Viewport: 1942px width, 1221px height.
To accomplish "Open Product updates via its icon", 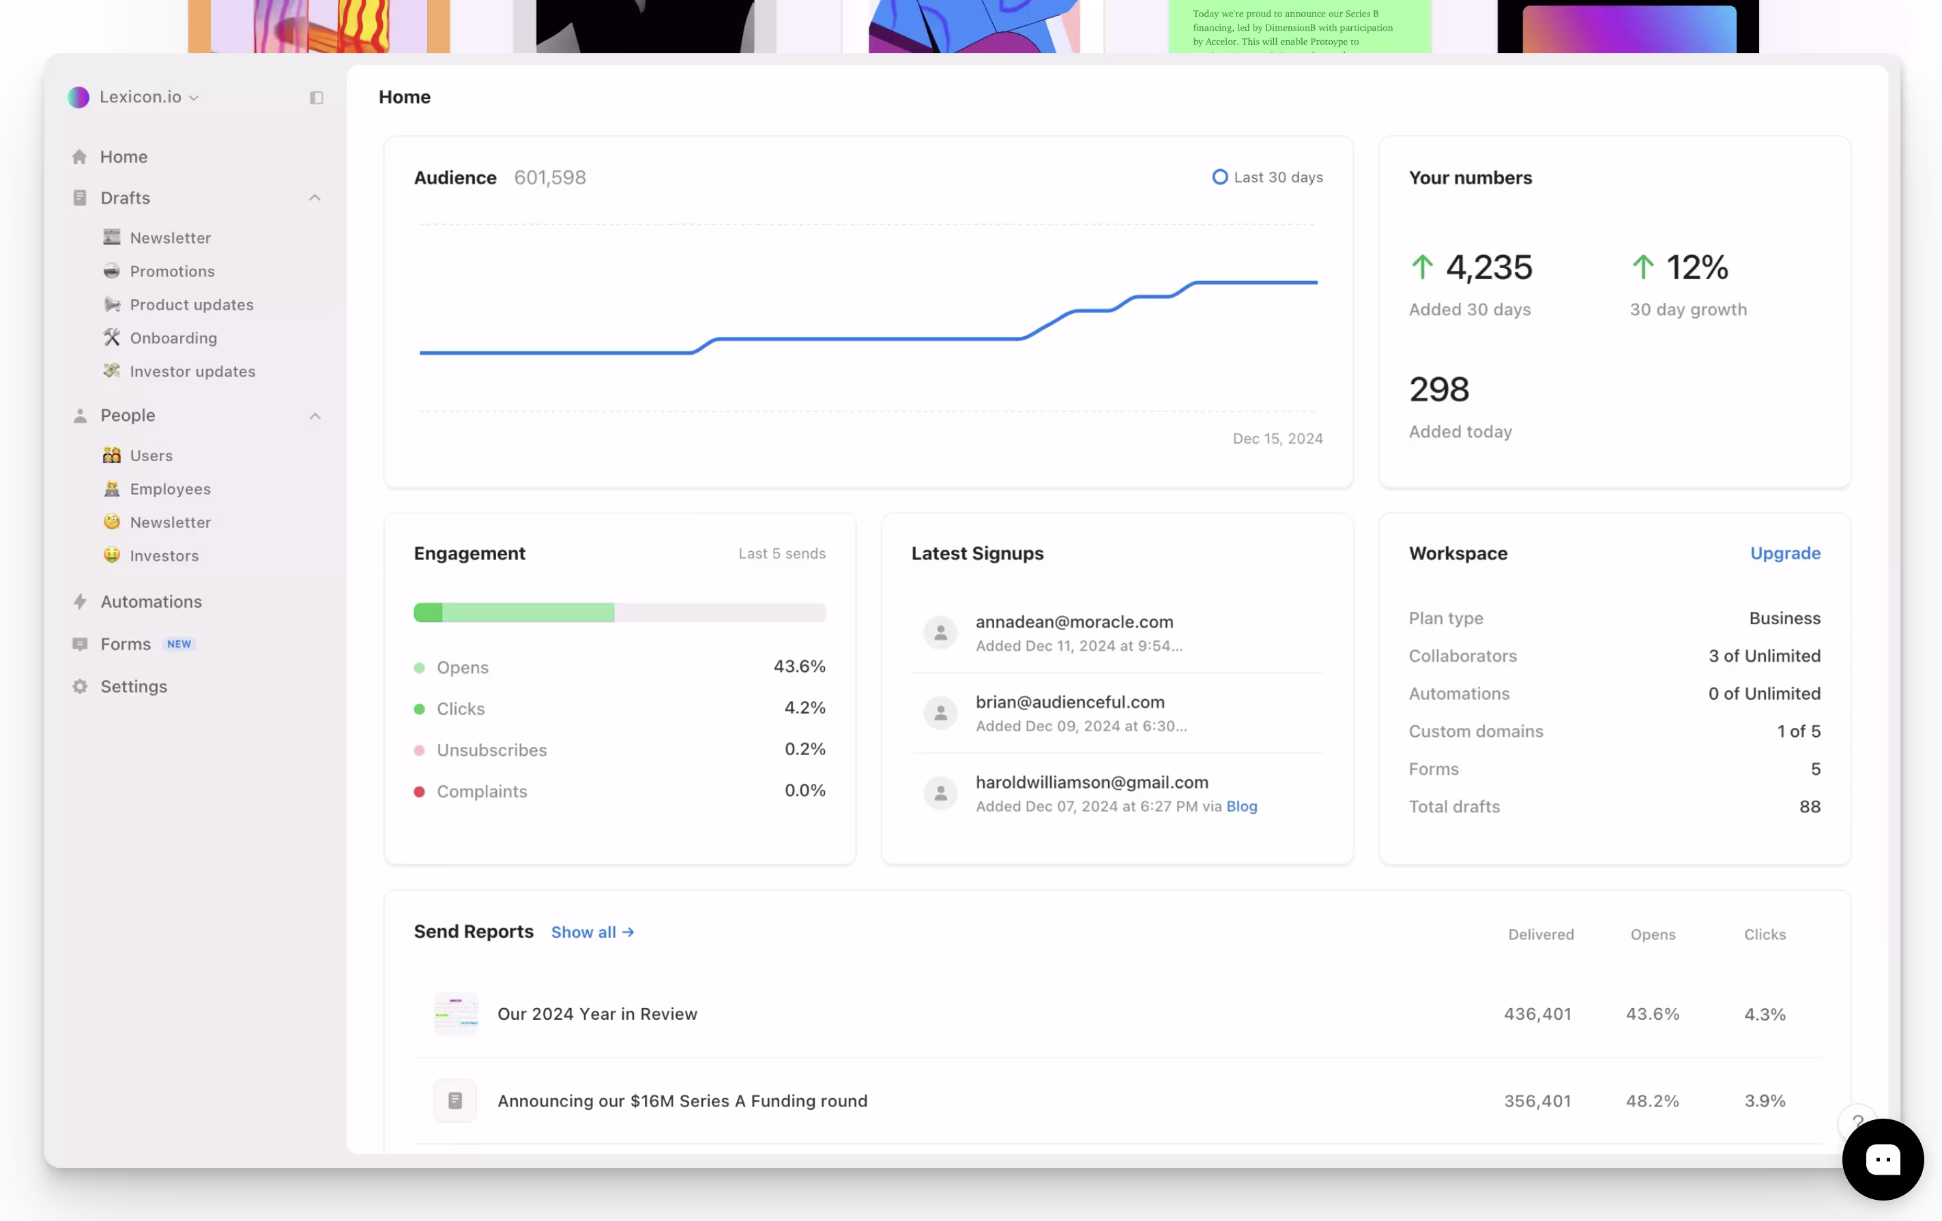I will pyautogui.click(x=113, y=305).
